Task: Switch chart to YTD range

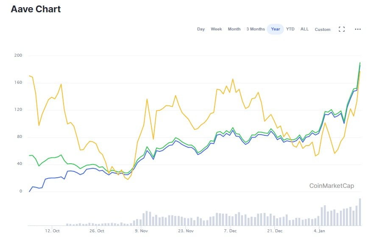Action: click(290, 29)
